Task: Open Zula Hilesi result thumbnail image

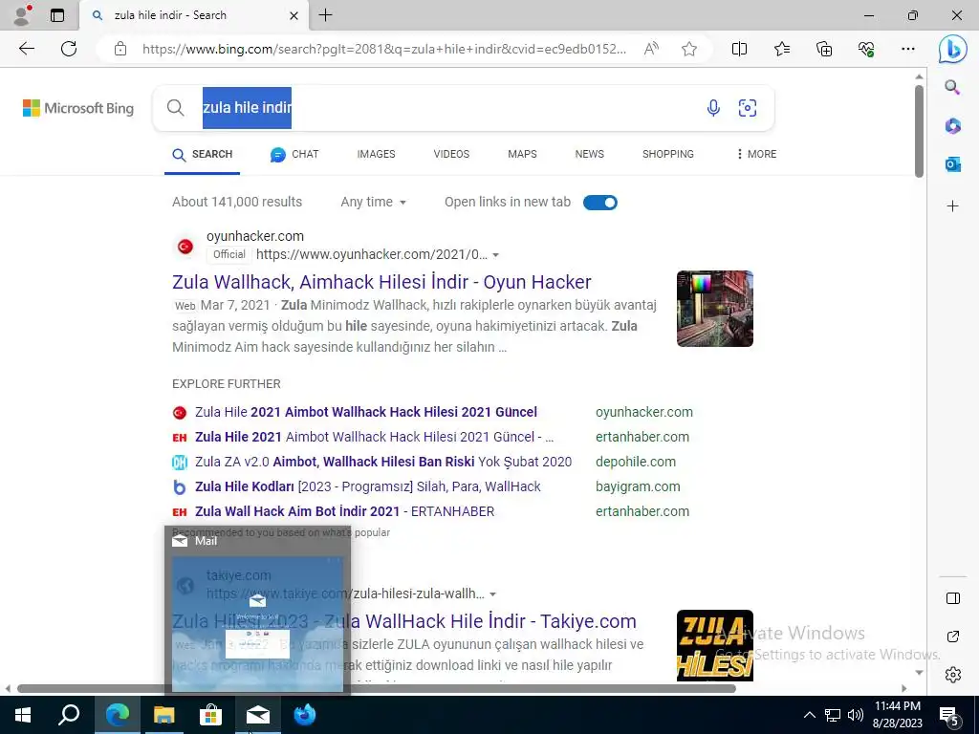Action: [x=715, y=645]
